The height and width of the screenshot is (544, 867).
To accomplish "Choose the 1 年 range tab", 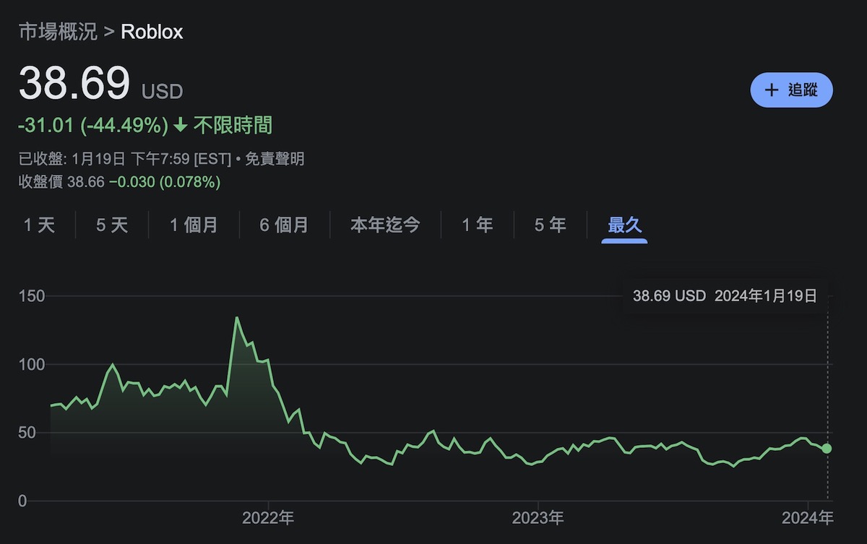I will coord(477,225).
